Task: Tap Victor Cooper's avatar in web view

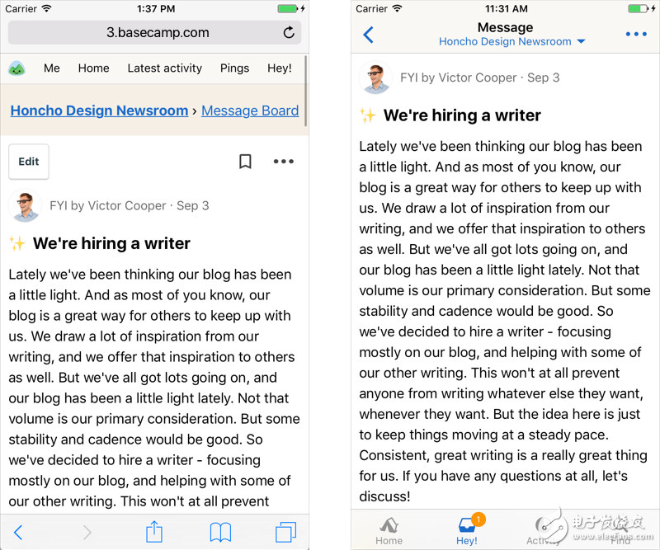Action: 25,205
